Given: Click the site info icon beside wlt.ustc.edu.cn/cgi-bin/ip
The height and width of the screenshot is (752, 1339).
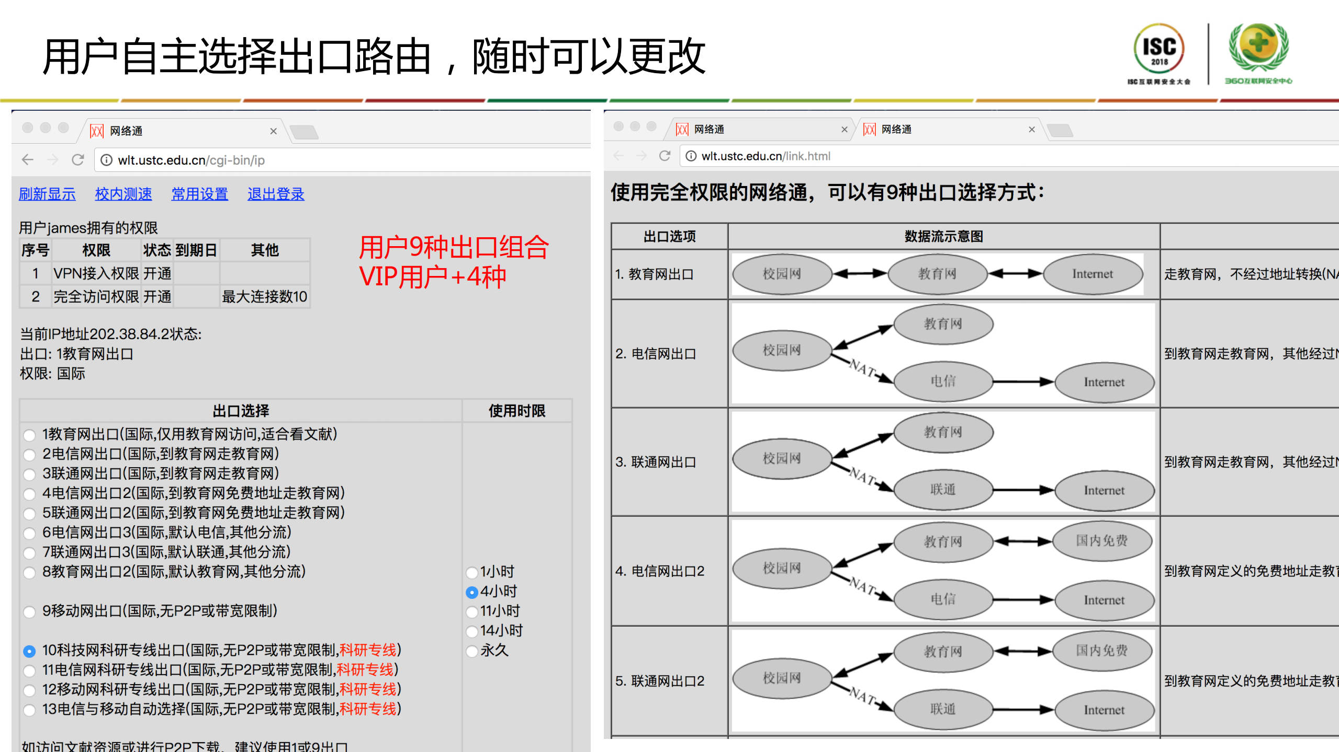Looking at the screenshot, I should click(x=106, y=160).
